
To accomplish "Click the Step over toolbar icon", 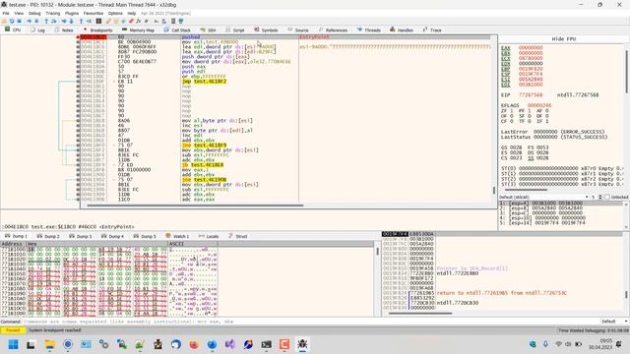I will tap(54, 21).
